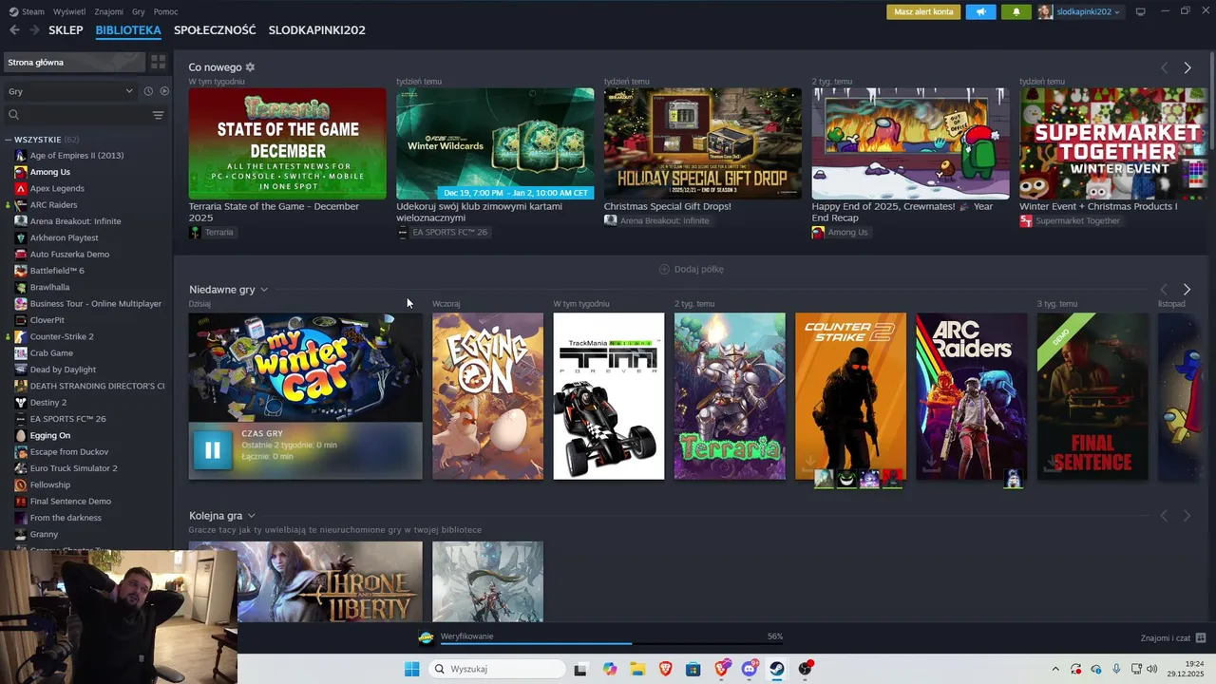
Task: Expand the Niedawne gry shelf dropdown
Action: click(x=264, y=290)
